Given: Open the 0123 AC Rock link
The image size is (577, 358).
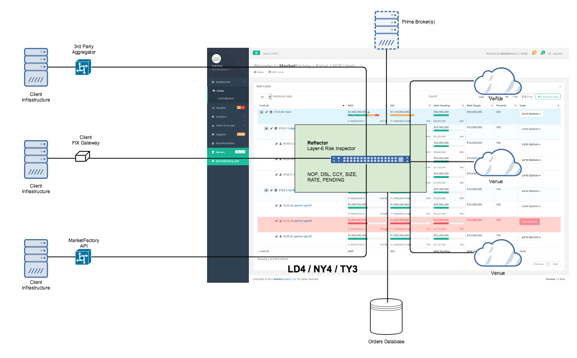Looking at the screenshot, I should [x=283, y=112].
